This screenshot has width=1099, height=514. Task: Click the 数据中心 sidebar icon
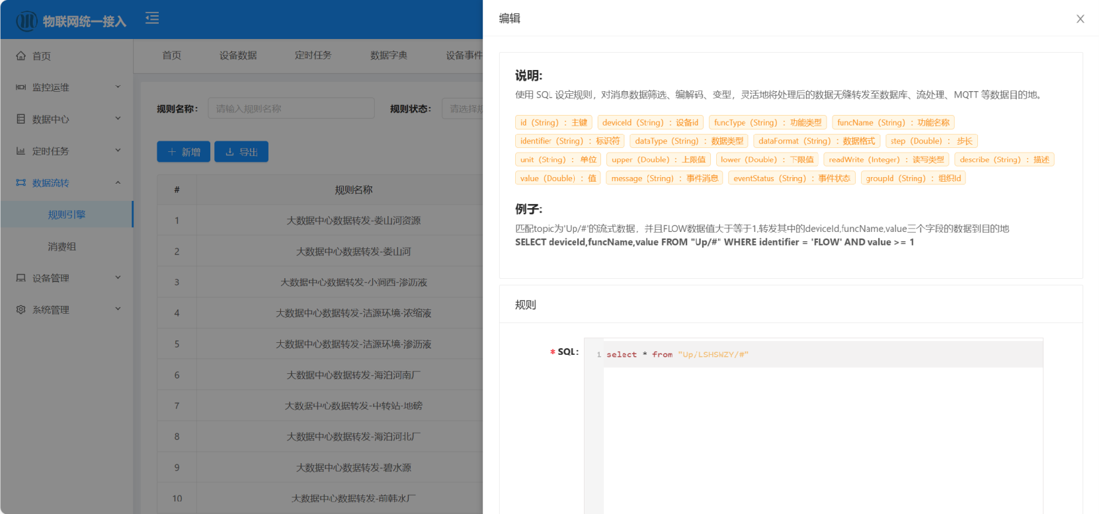pyautogui.click(x=21, y=119)
